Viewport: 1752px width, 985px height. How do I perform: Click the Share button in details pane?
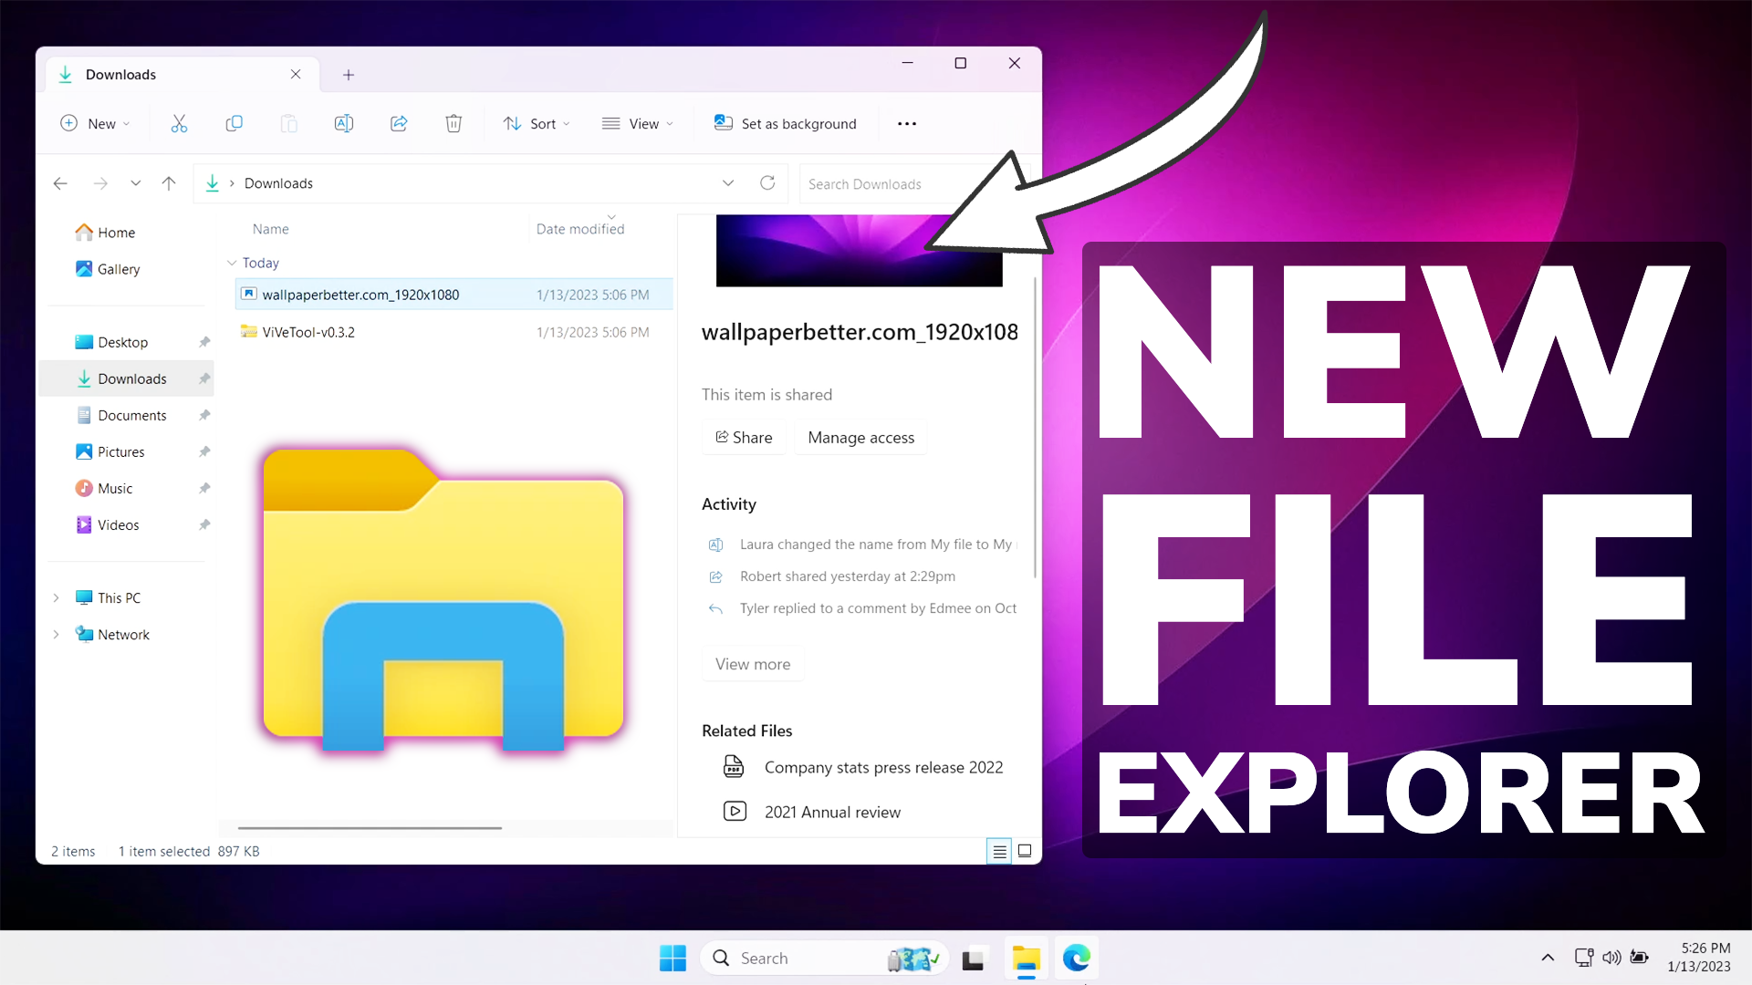(744, 437)
